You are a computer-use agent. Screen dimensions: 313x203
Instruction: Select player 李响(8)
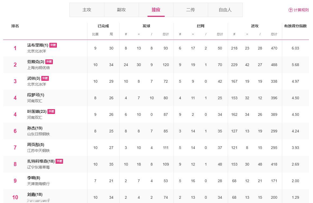pos(34,178)
